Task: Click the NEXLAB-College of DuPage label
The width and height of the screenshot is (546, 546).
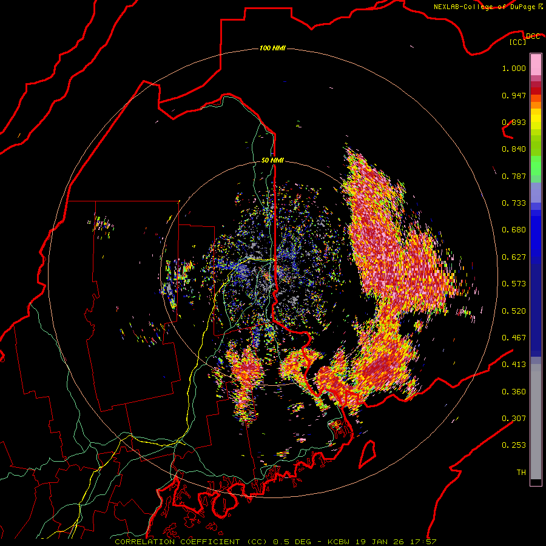Action: [488, 7]
